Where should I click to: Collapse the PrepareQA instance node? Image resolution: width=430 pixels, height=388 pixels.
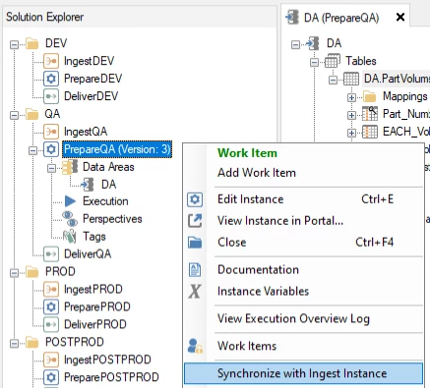32,150
